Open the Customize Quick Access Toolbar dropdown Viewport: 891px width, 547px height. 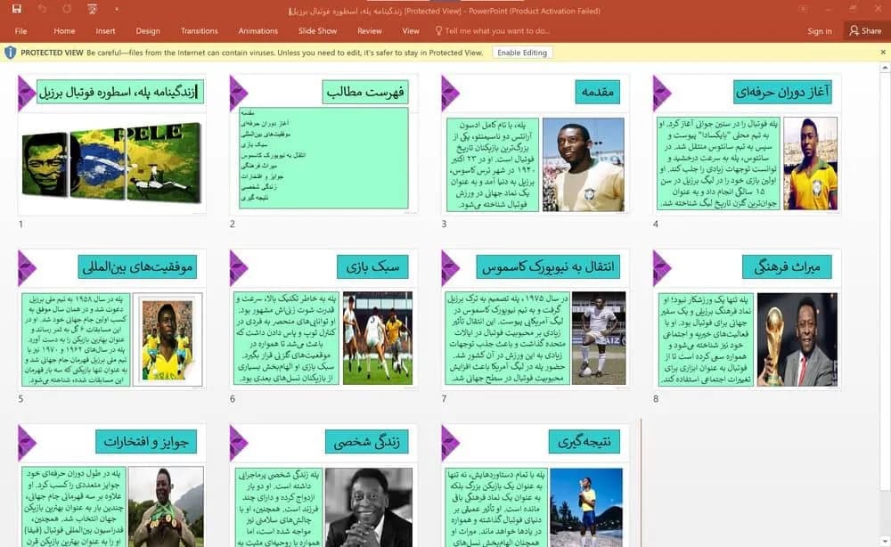117,10
